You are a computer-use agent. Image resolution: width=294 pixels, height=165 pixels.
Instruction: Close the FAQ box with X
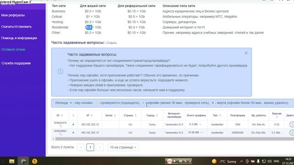tap(246, 53)
